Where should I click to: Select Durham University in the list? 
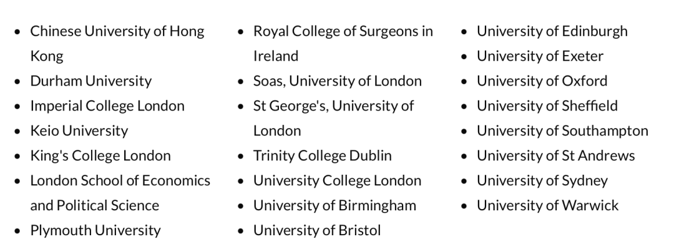(90, 81)
